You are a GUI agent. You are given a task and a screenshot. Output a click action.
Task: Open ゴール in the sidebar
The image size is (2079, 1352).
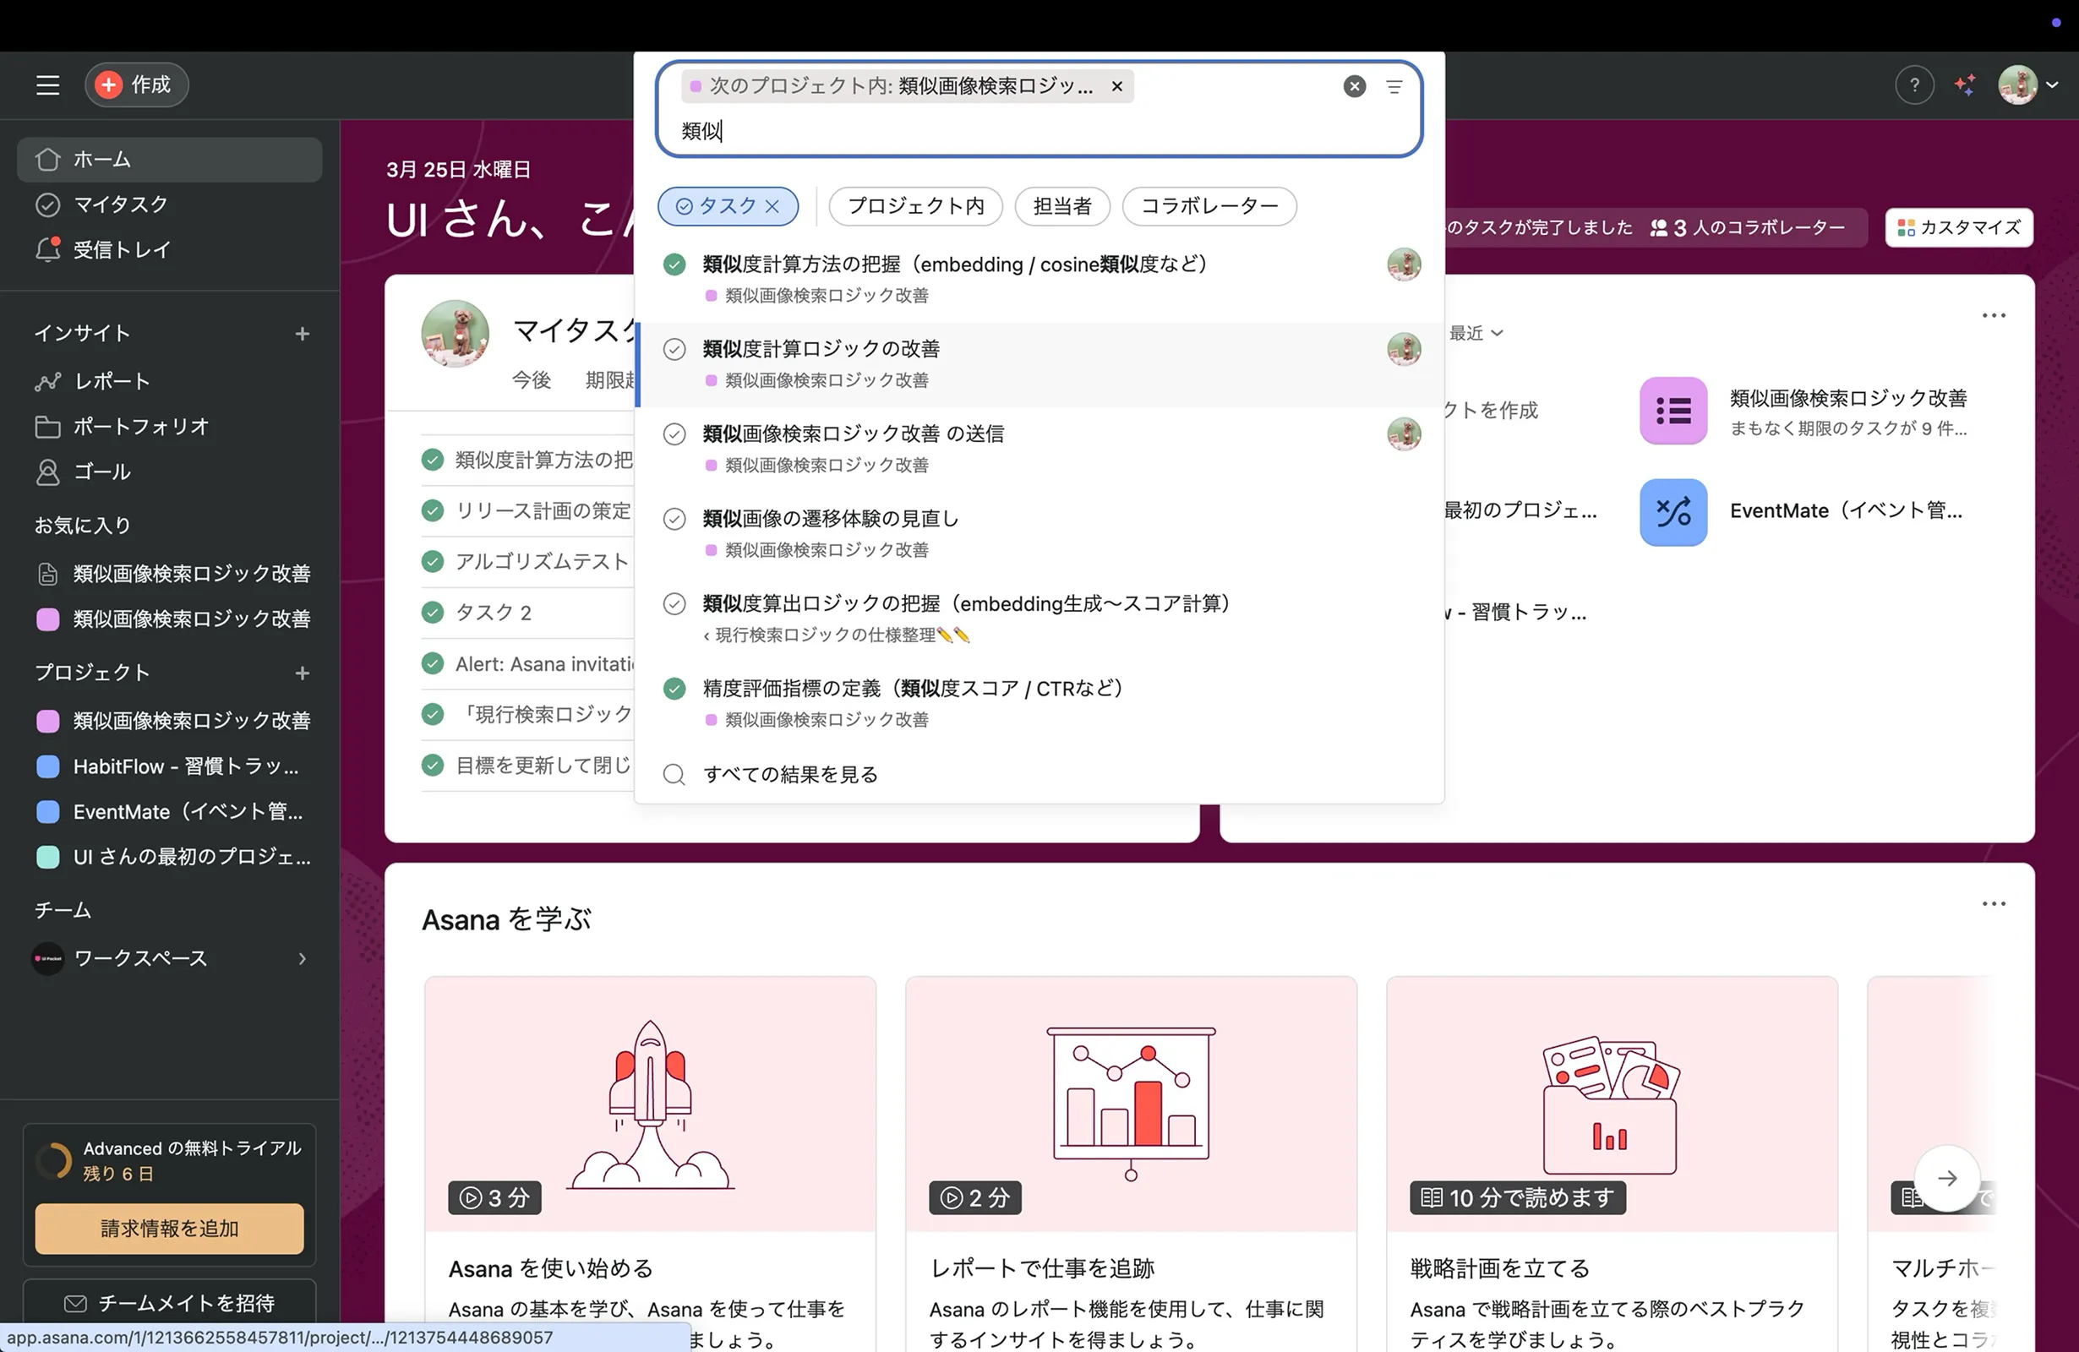pyautogui.click(x=170, y=472)
